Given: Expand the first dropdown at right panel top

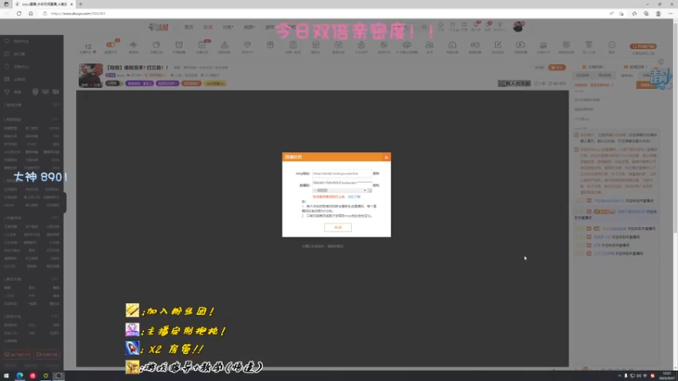Looking at the screenshot, I should [x=595, y=67].
